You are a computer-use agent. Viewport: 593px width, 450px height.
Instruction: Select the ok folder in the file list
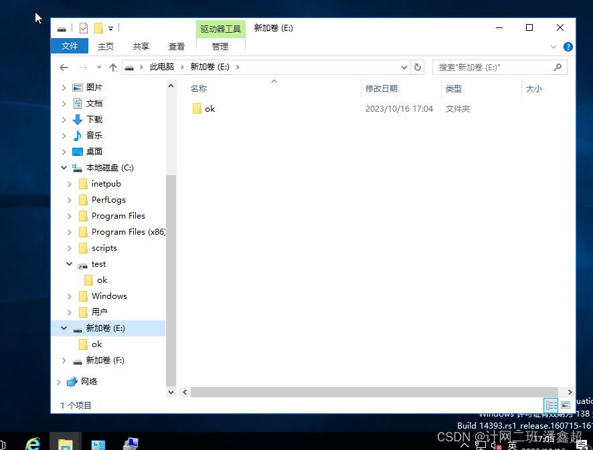[210, 108]
